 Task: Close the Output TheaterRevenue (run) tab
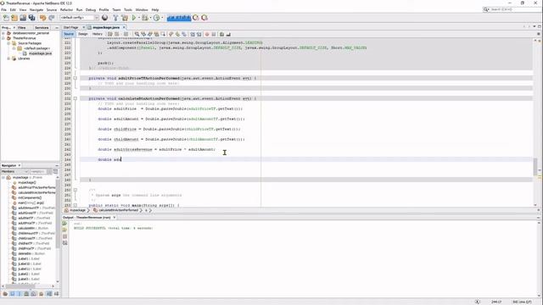(115, 218)
